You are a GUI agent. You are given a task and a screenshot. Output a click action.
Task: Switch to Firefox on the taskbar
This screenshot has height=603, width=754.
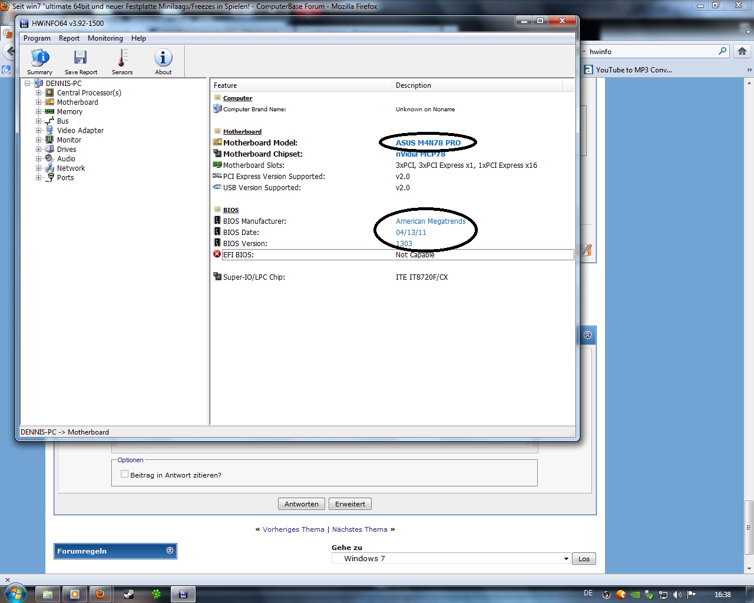coord(101,594)
